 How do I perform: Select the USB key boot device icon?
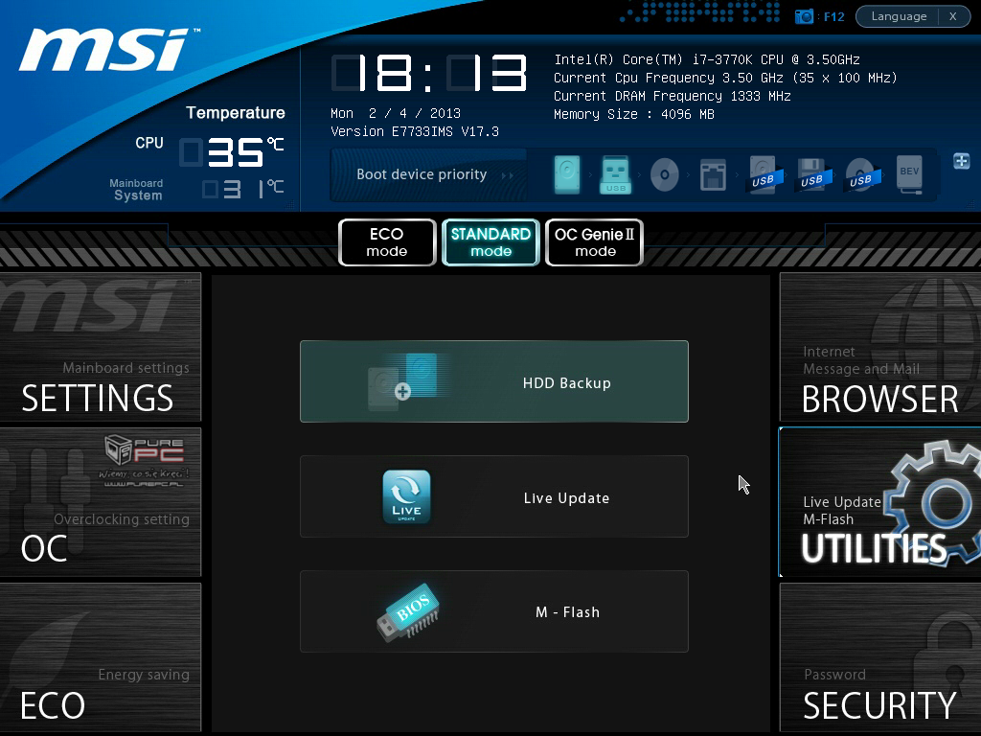615,174
